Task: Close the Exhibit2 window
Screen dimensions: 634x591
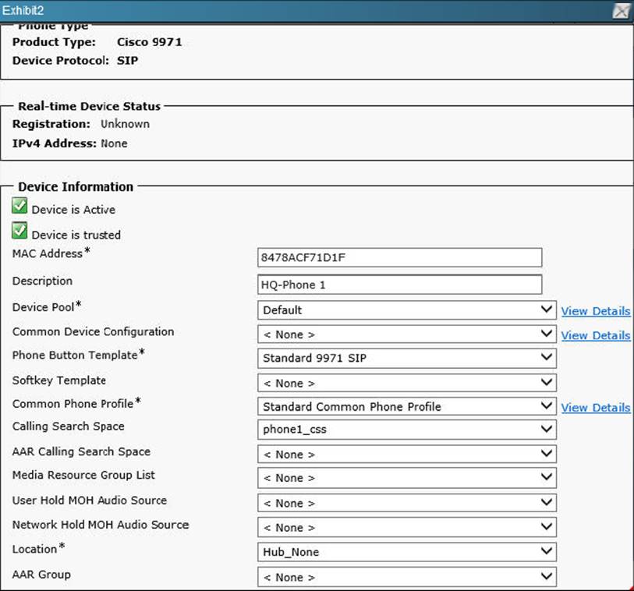Action: coord(622,11)
